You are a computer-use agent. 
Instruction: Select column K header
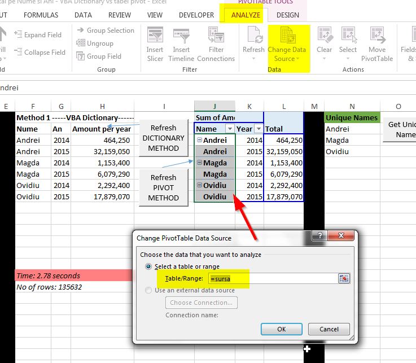coord(249,106)
